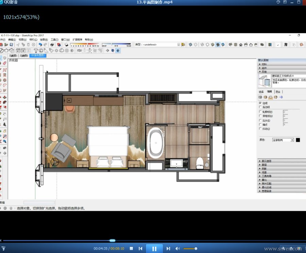Enable the 端点 endpoints checkbox

[260, 125]
